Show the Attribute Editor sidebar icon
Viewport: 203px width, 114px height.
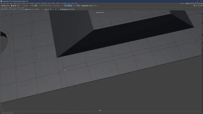tap(198, 6)
